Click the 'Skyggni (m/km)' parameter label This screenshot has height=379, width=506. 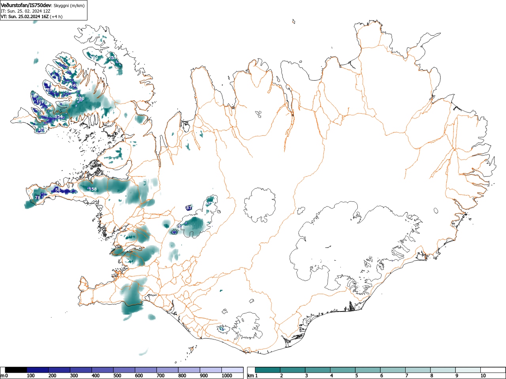pyautogui.click(x=69, y=6)
